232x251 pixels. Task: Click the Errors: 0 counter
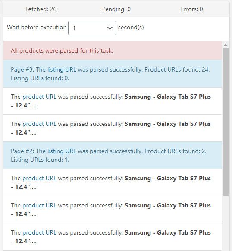(192, 9)
